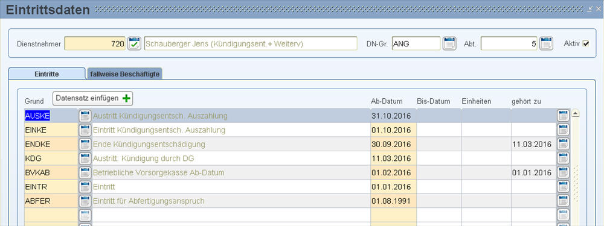
Task: Click the Grund lookup icon in ENDKE row
Action: click(85, 144)
